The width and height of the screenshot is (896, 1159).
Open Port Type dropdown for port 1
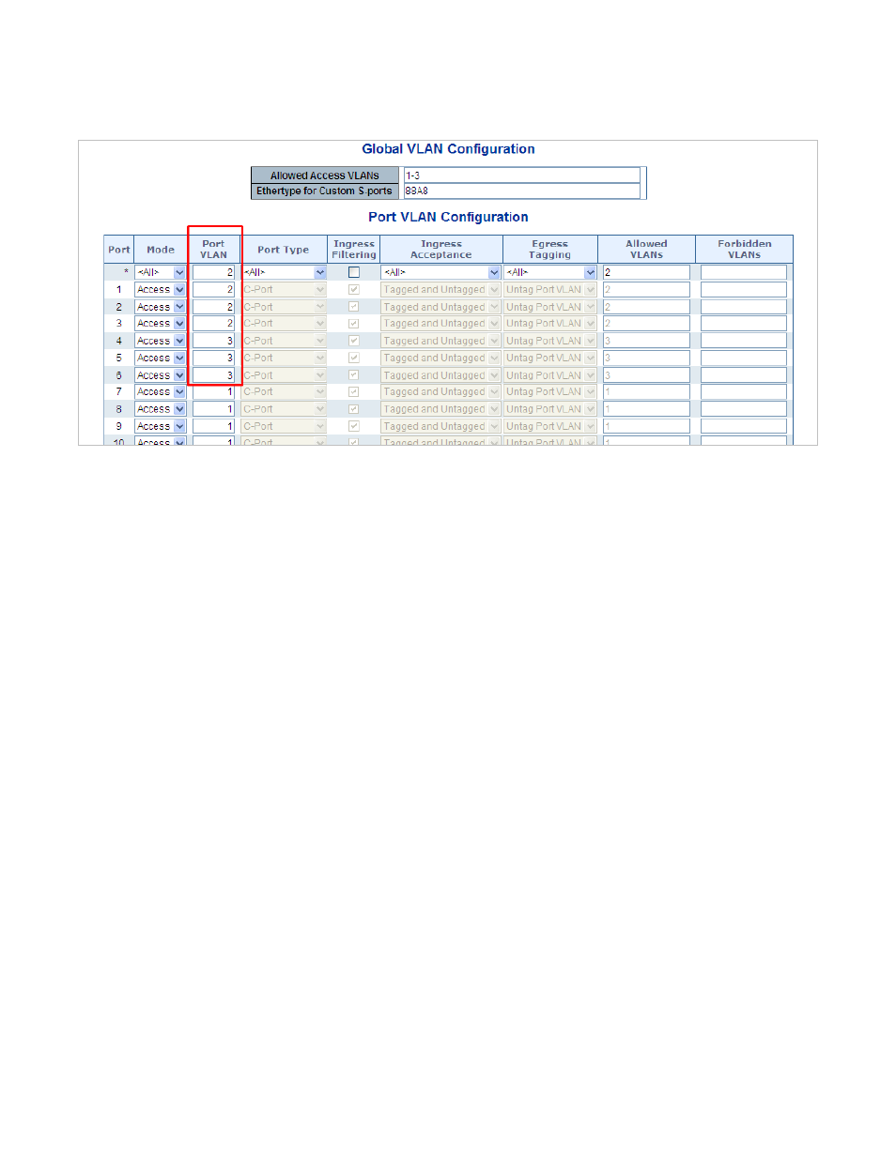pos(284,289)
